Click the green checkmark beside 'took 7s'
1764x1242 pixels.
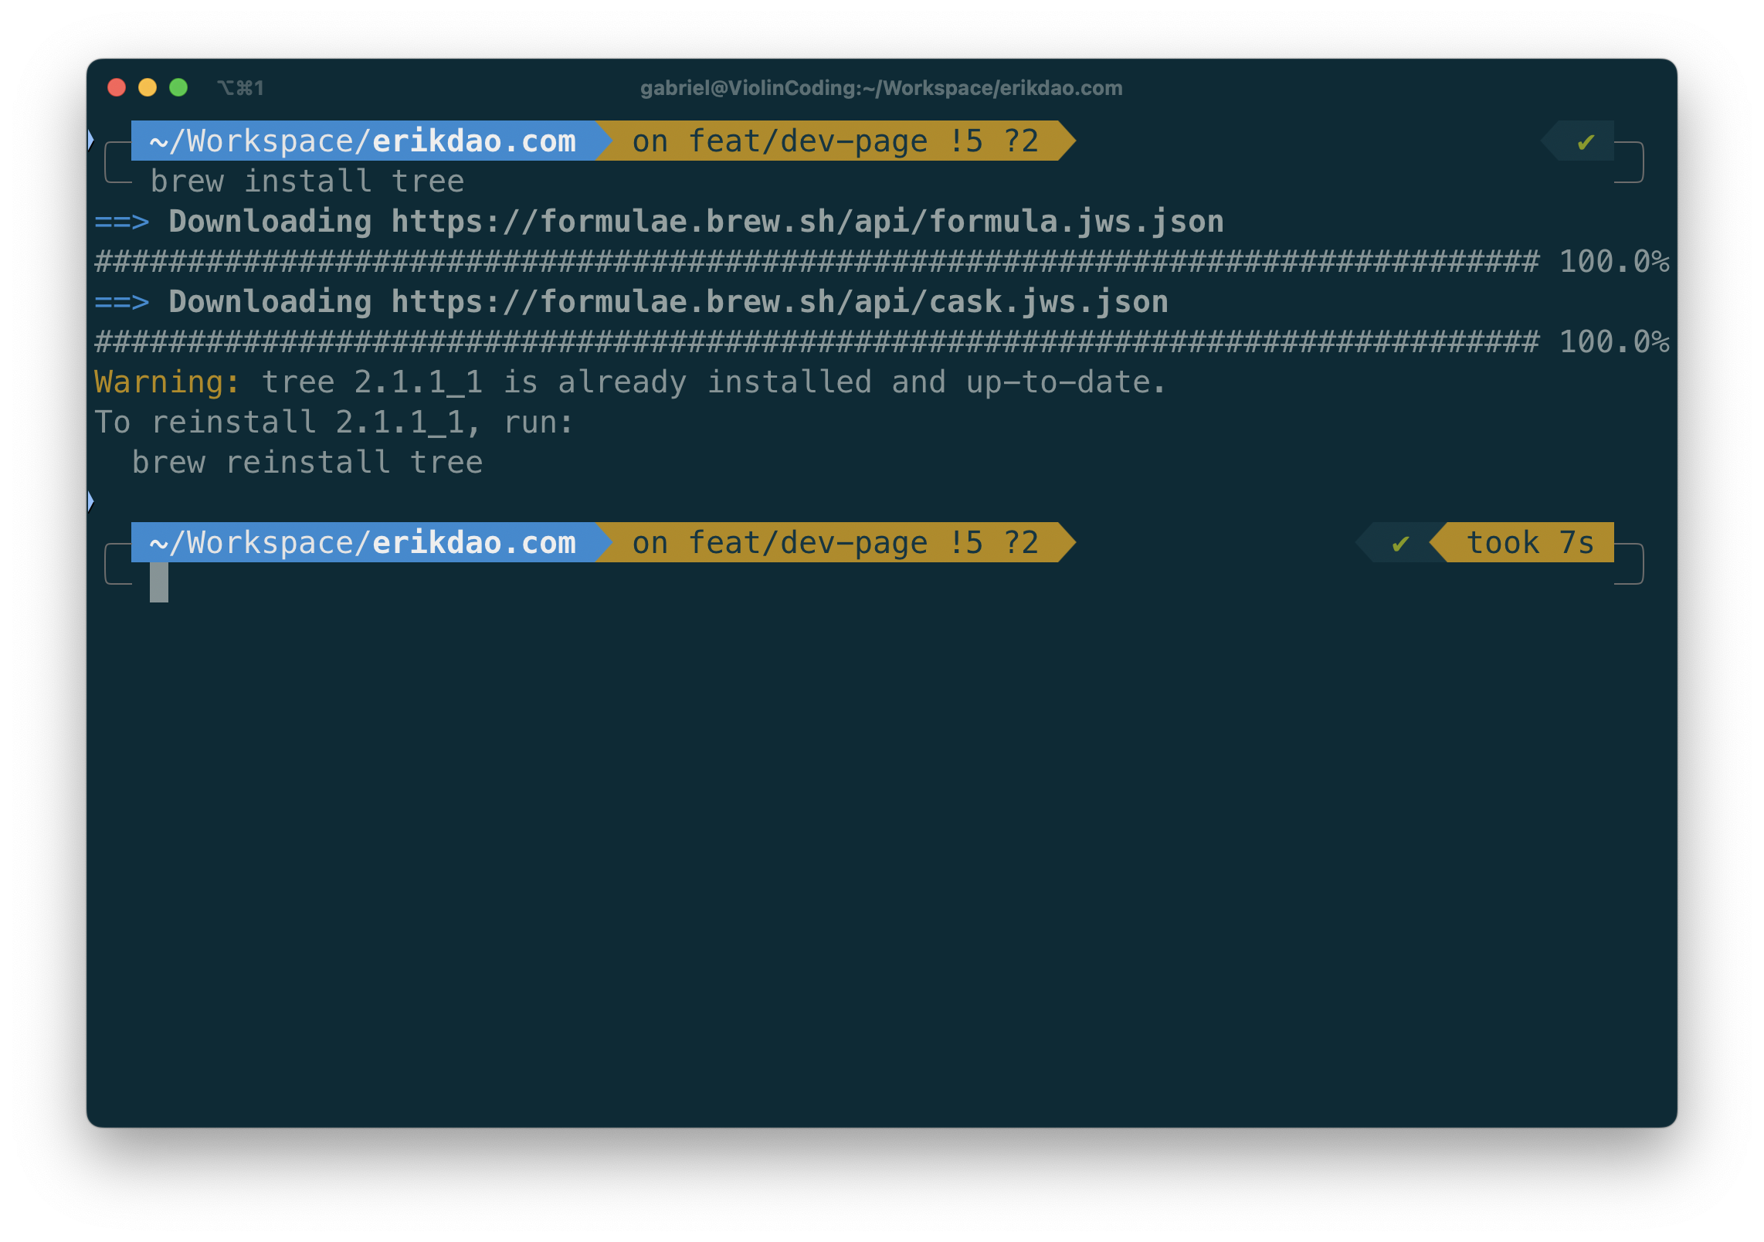pos(1400,544)
